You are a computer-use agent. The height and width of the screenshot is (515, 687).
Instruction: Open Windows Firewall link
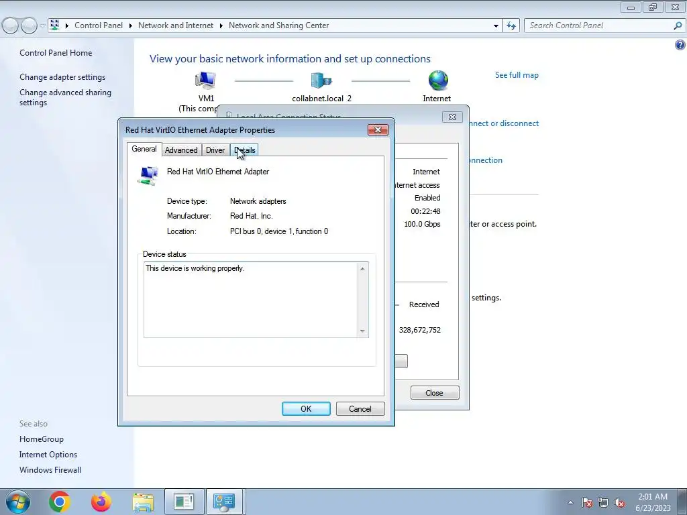(x=50, y=470)
